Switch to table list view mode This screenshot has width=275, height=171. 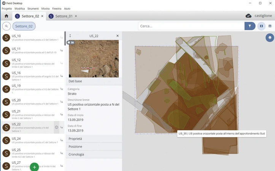[270, 26]
